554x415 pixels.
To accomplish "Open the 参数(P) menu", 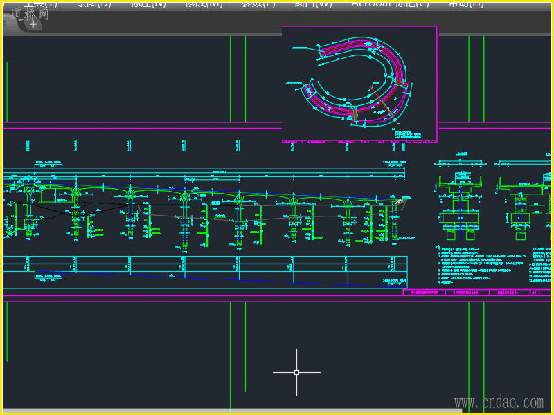I will pos(258,3).
